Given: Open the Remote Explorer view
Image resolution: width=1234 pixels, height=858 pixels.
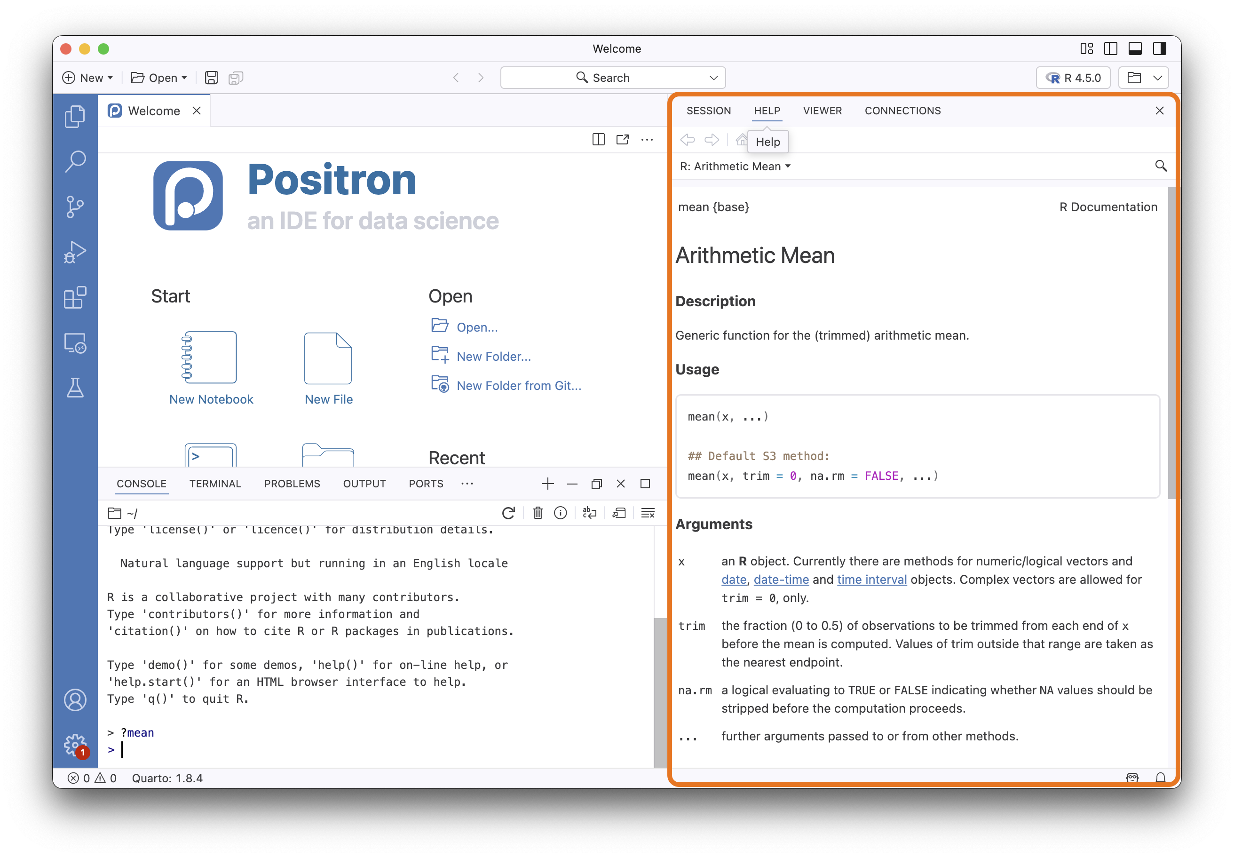Looking at the screenshot, I should (75, 342).
